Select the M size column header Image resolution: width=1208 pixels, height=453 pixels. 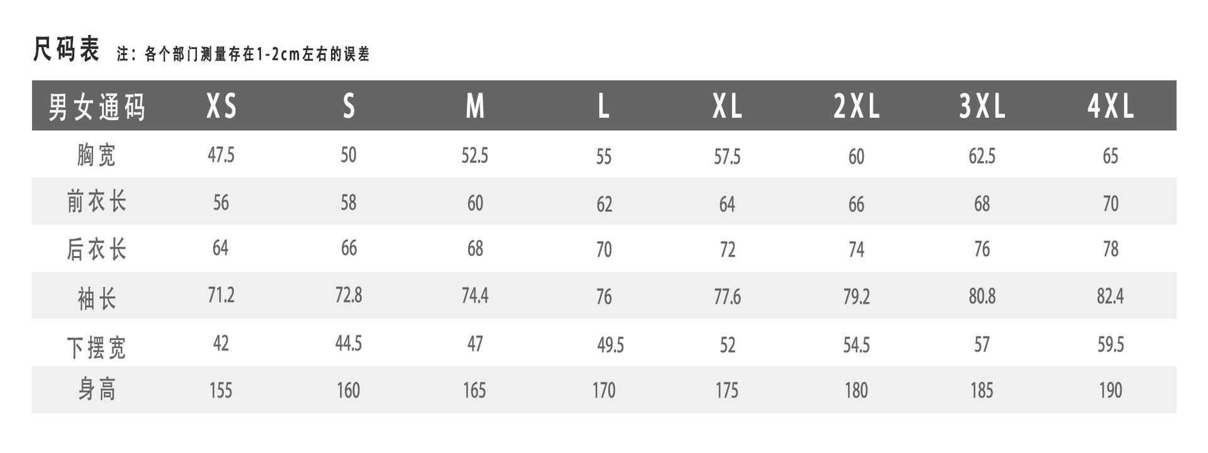pos(475,106)
